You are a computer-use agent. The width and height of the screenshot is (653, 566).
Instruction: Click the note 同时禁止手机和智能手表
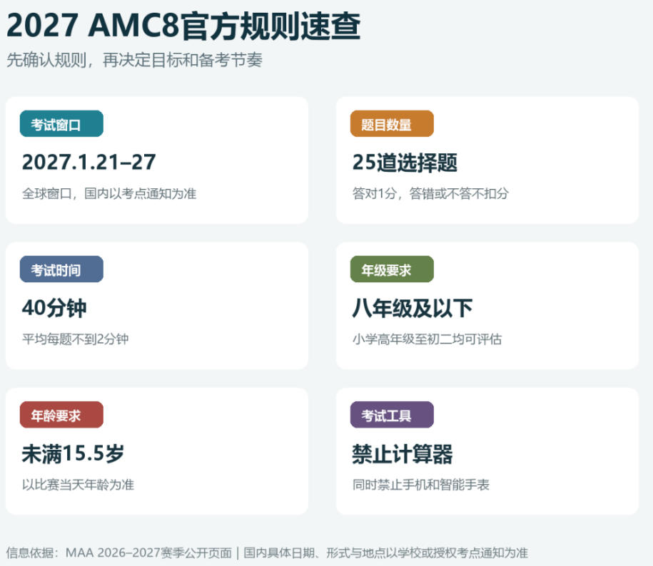421,485
